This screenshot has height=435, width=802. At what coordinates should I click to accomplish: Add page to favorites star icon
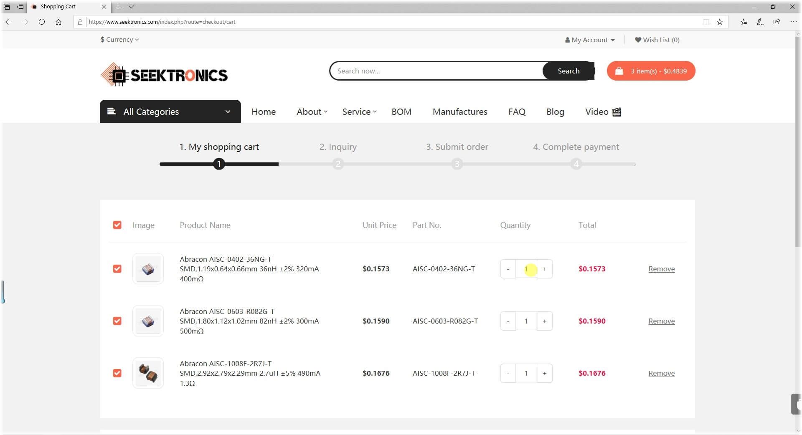pyautogui.click(x=720, y=22)
